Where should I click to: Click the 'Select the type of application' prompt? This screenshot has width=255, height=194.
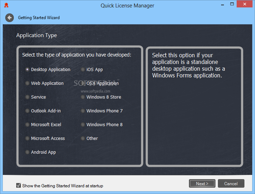tap(77, 55)
